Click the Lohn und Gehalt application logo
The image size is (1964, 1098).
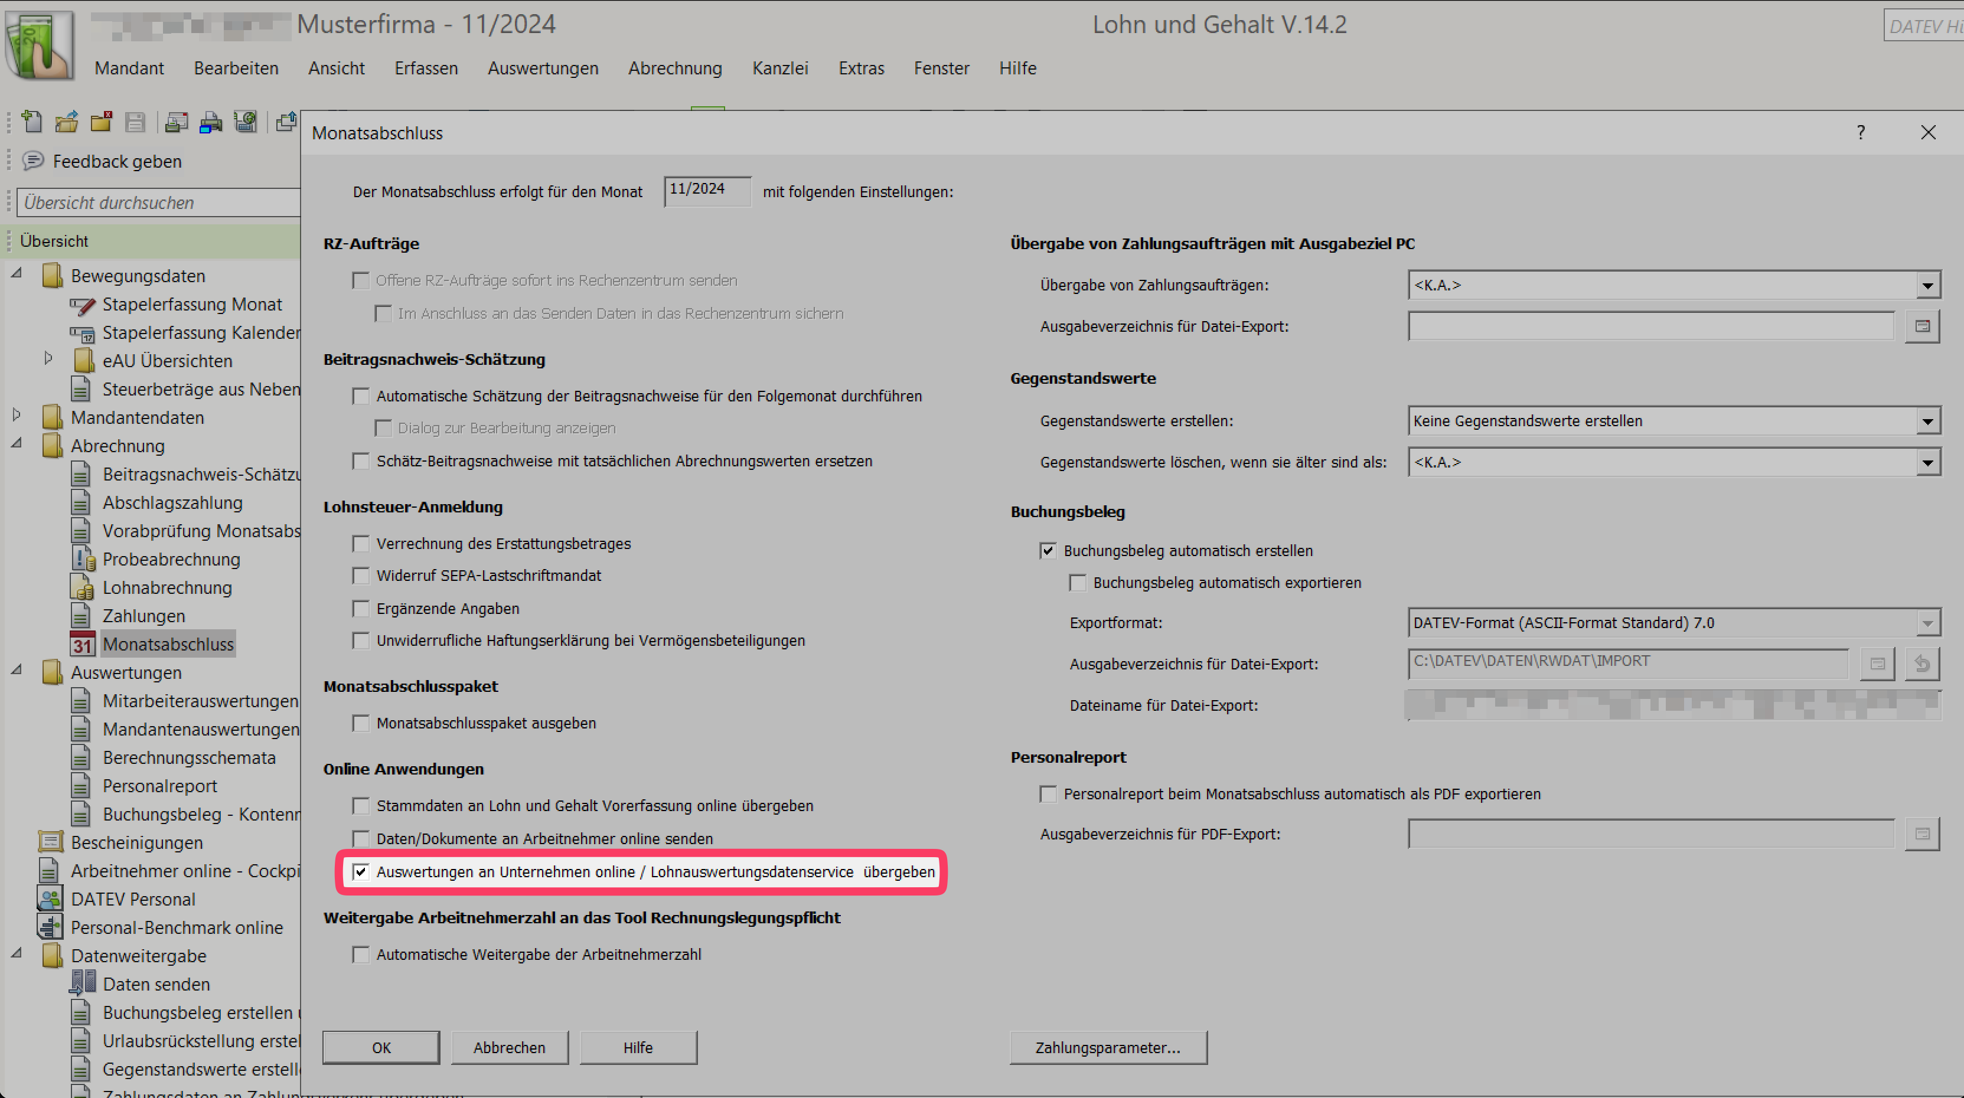point(40,44)
